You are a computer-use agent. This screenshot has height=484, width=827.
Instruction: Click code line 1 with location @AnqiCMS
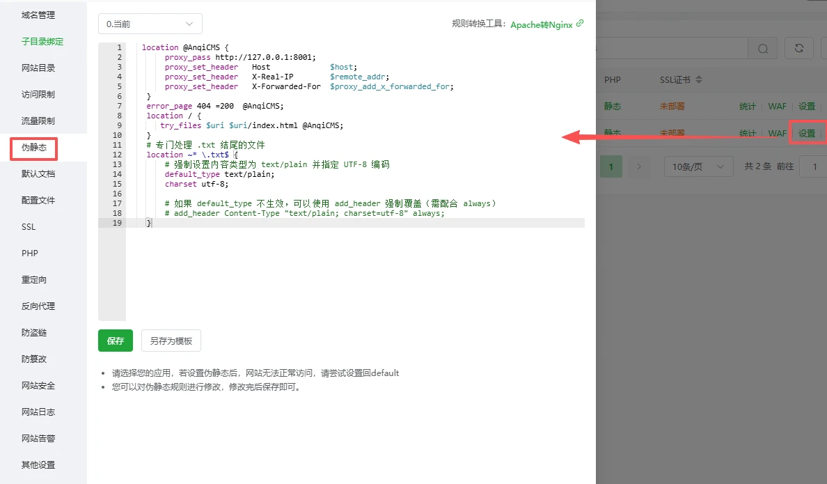coord(184,47)
